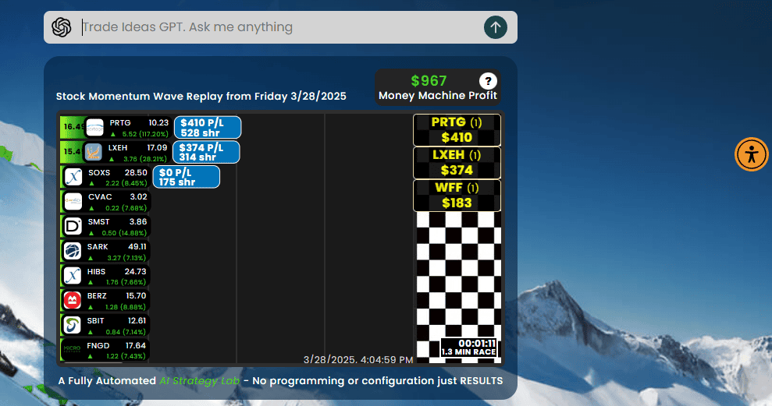This screenshot has width=772, height=406.
Task: Click the FNGD change 1.22 (7.43%)
Action: coord(118,356)
